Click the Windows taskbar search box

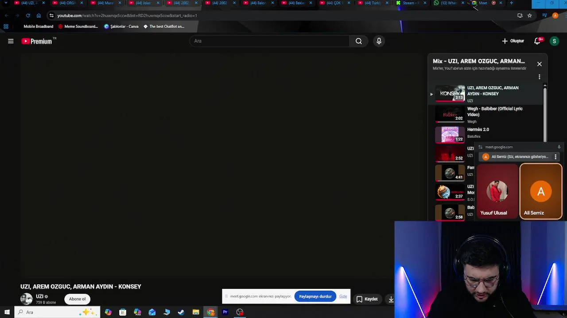pos(57,312)
